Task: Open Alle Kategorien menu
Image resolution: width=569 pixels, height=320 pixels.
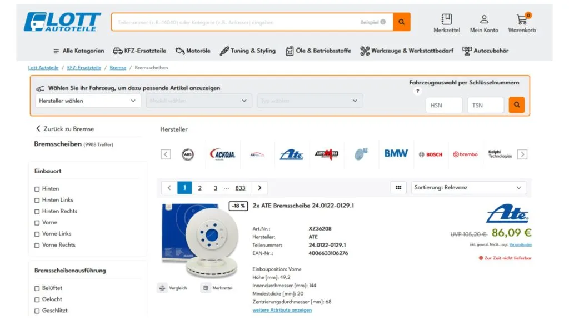Action: coord(79,51)
